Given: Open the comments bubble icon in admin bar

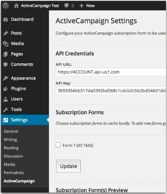Looking at the screenshot, I should (67, 6).
